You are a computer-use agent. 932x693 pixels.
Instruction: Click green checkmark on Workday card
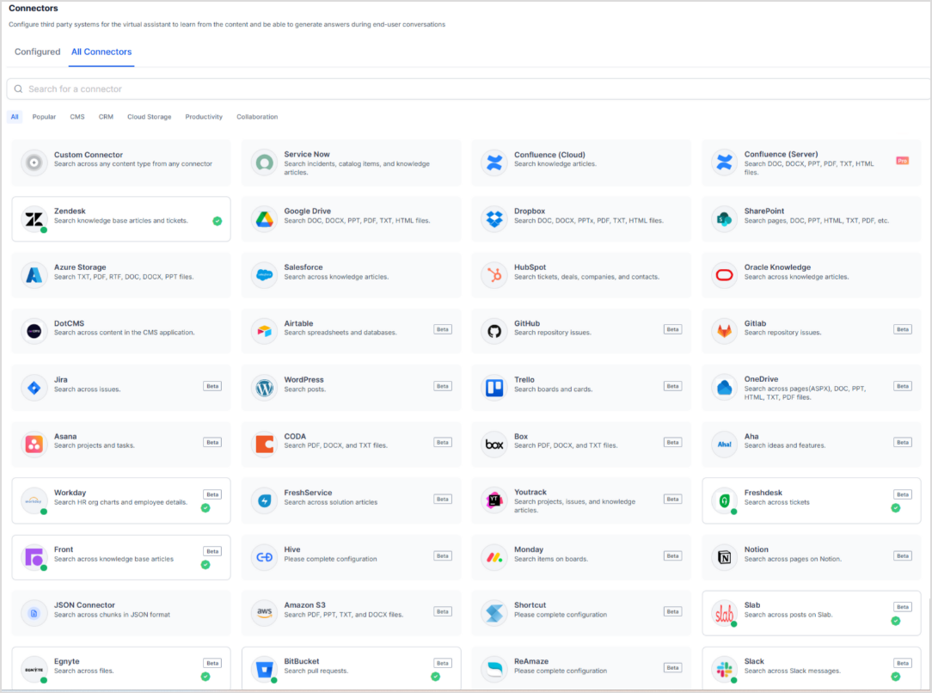pos(205,508)
